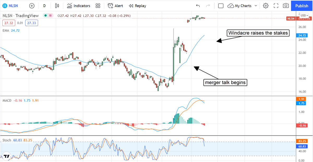313x162 pixels.
Task: Enter fullscreen mode
Action: tap(276, 6)
